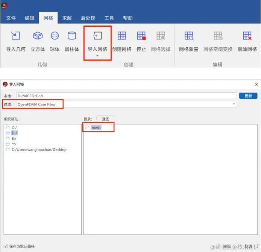Select the C:/Users/wanghaochun/Desktop entry
The width and height of the screenshot is (261, 252).
pyautogui.click(x=39, y=149)
